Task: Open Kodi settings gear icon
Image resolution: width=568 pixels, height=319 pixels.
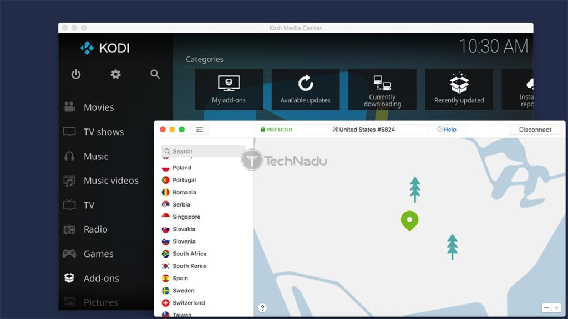Action: coord(115,74)
